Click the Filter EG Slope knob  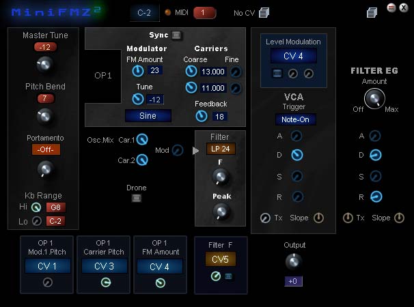coord(399,218)
